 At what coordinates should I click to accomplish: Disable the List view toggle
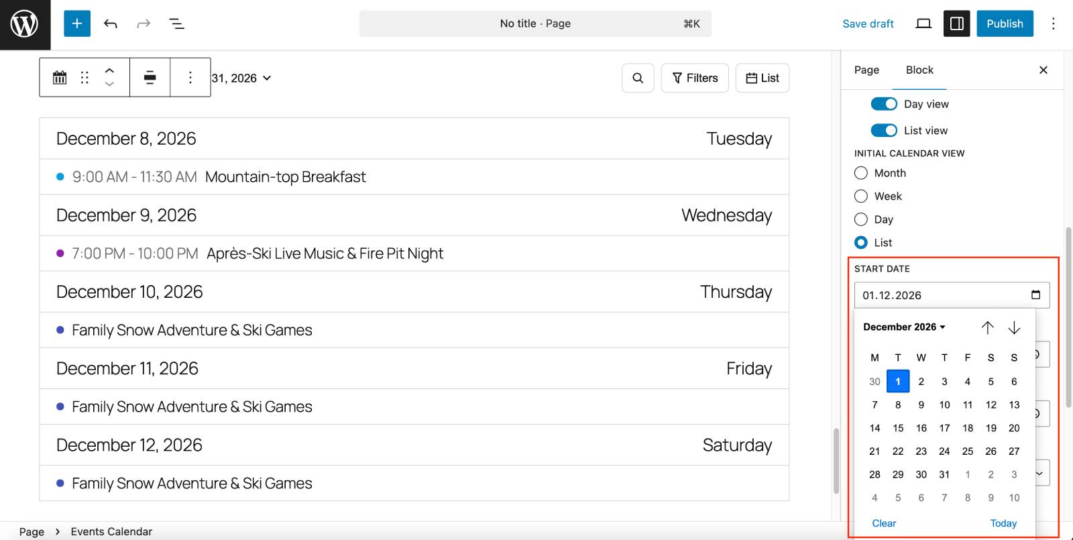[x=883, y=130]
